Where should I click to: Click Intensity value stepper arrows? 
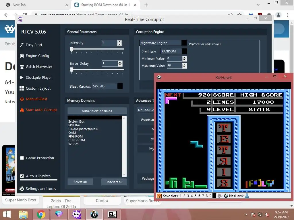click(x=120, y=43)
